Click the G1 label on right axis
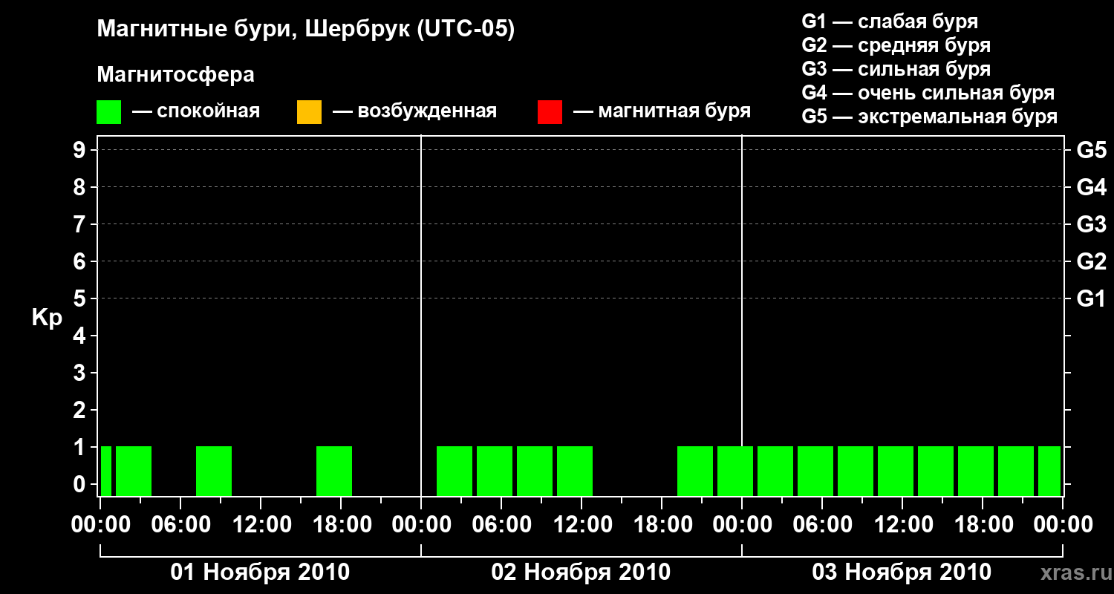Viewport: 1114px width, 594px height. (x=1091, y=298)
